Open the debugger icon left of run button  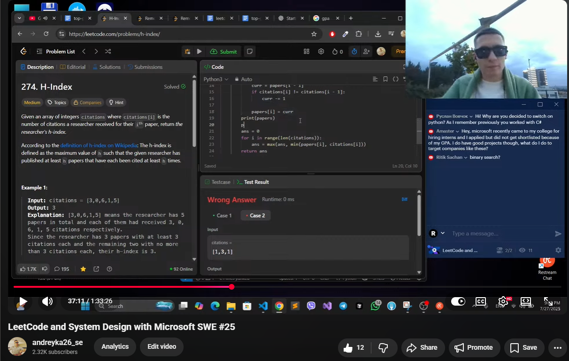click(x=187, y=52)
